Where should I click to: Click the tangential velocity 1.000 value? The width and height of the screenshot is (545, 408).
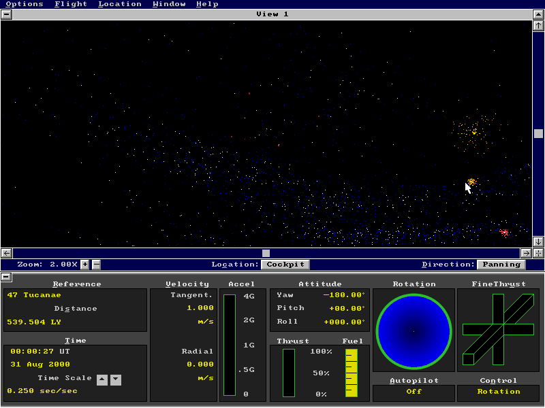pyautogui.click(x=200, y=308)
